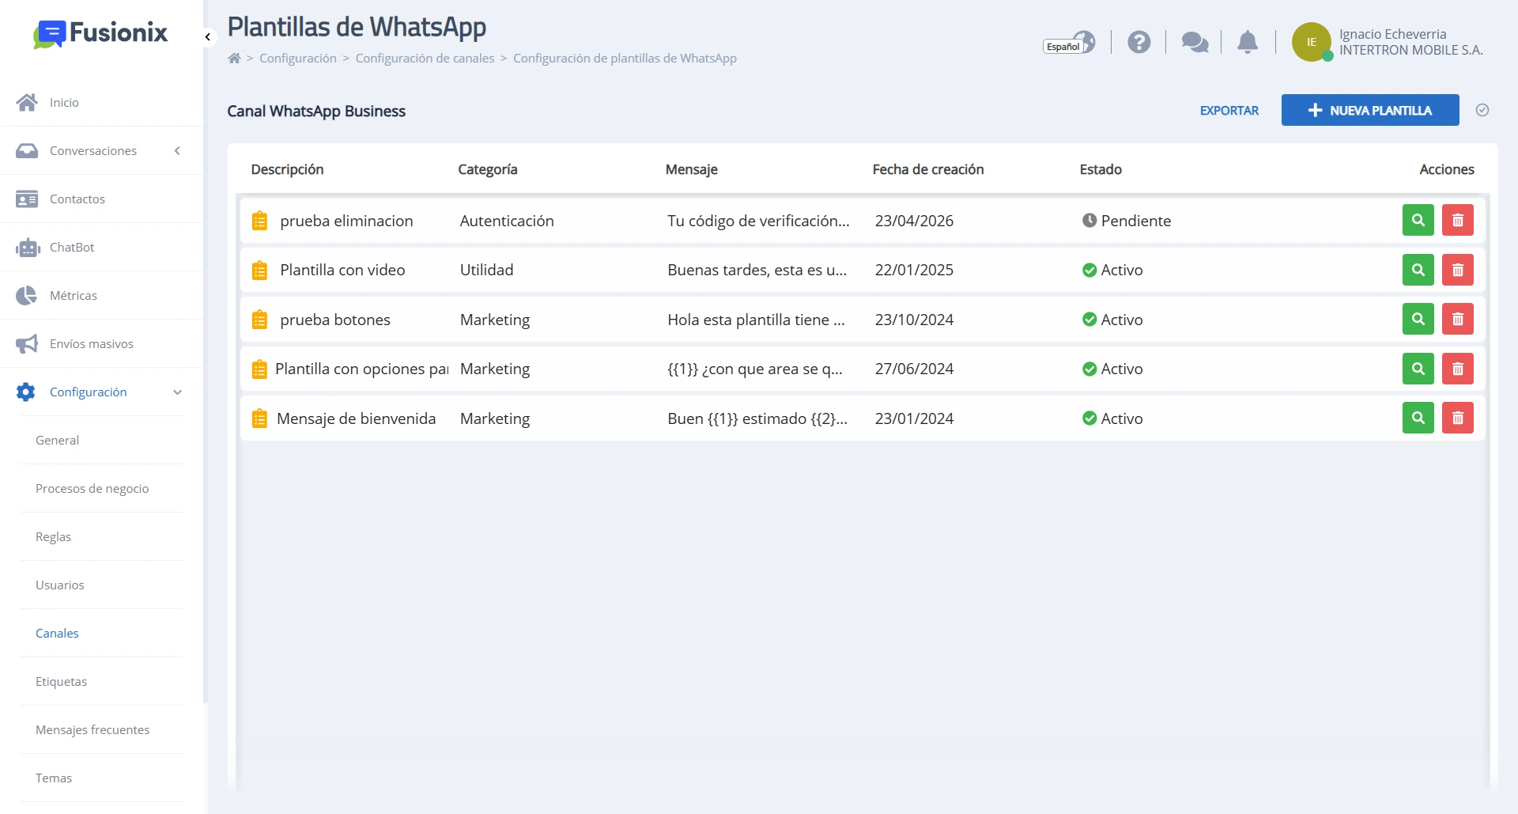Image resolution: width=1518 pixels, height=814 pixels.
Task: Open notifications bell icon
Action: (1248, 42)
